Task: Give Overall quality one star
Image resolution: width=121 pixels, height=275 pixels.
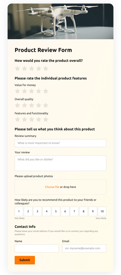Action: coord(17,105)
